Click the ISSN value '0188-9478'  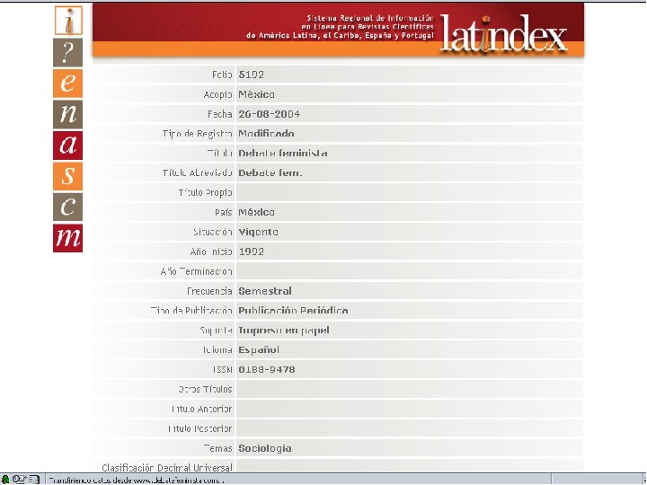tap(267, 369)
